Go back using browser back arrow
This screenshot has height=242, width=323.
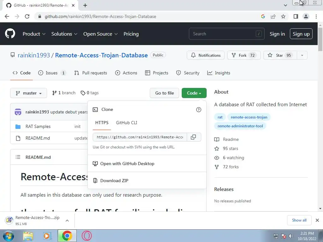click(7, 16)
